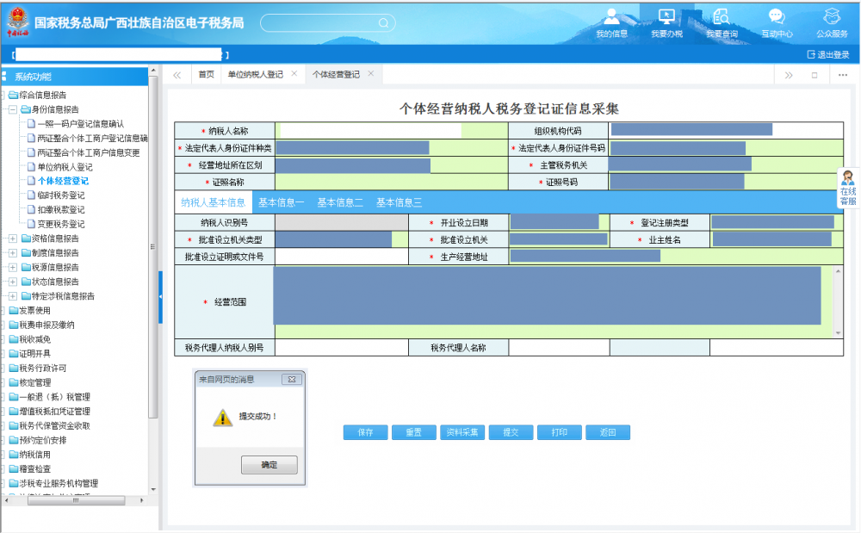
Task: Open the 发票使用 folder
Action: coord(34,310)
